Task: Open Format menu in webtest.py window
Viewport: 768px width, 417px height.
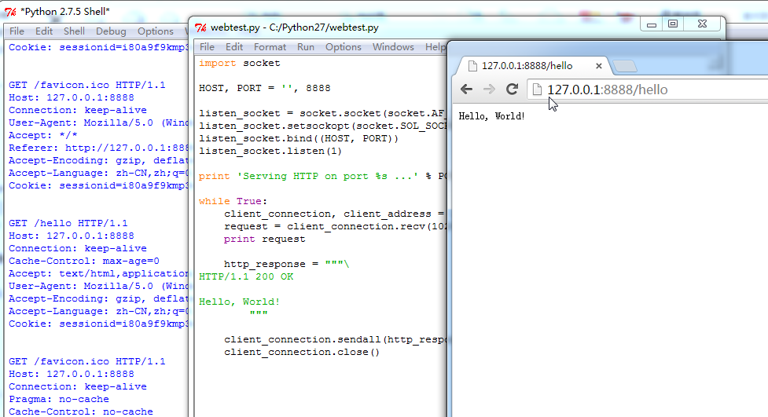Action: coord(270,46)
